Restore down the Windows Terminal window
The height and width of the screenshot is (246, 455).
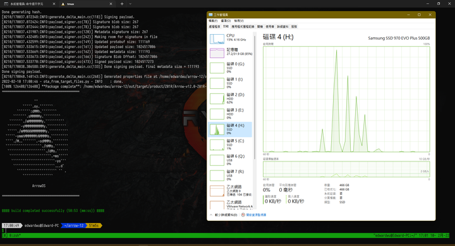[439, 4]
